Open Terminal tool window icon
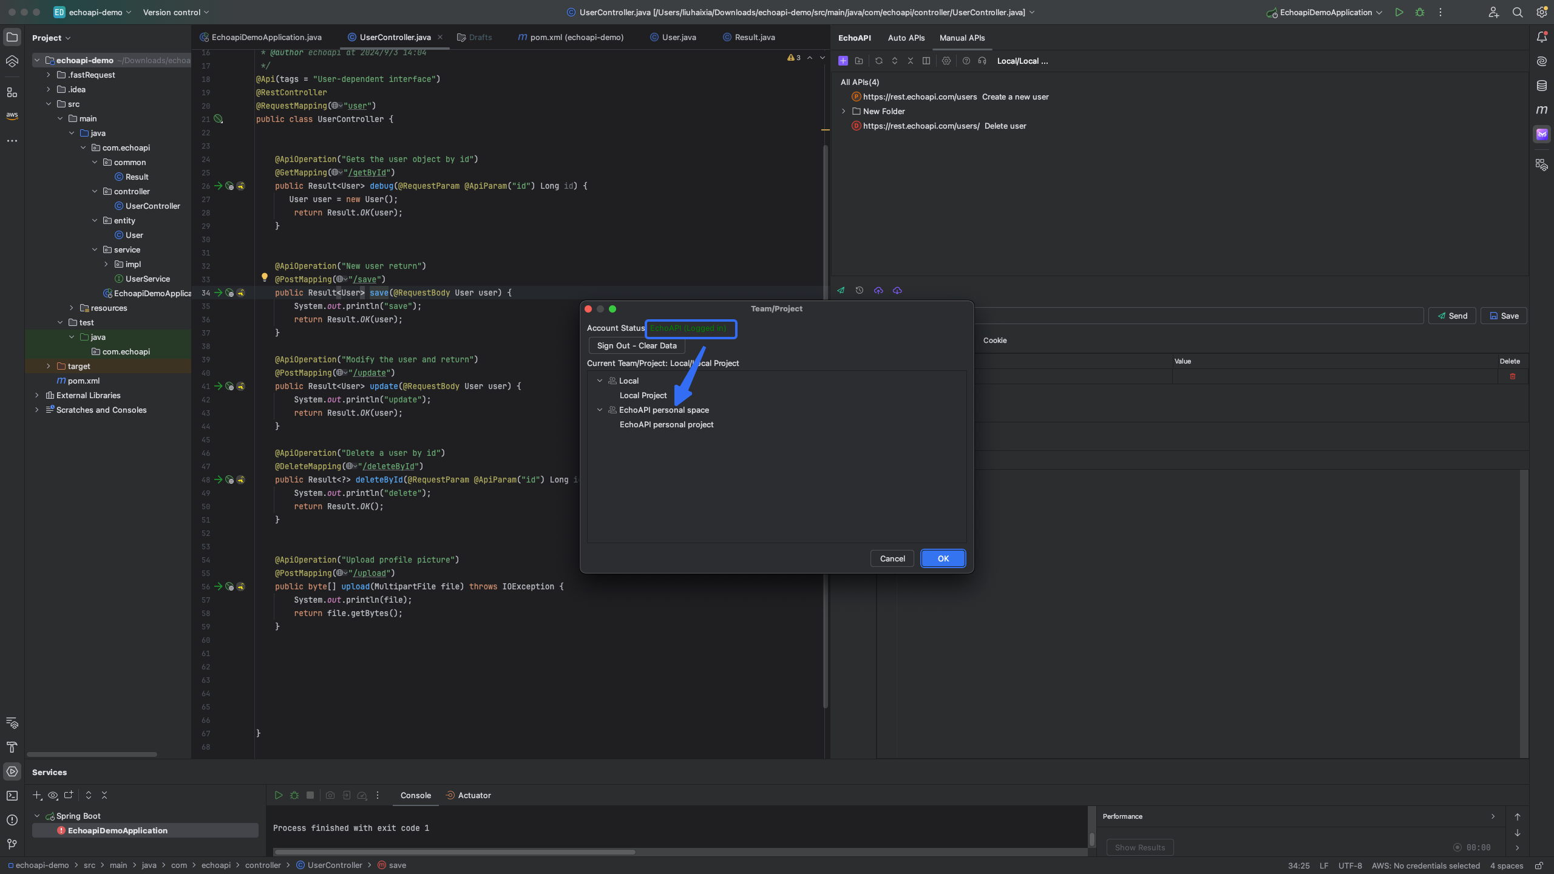Screen dimensions: 1554x874 (12, 796)
